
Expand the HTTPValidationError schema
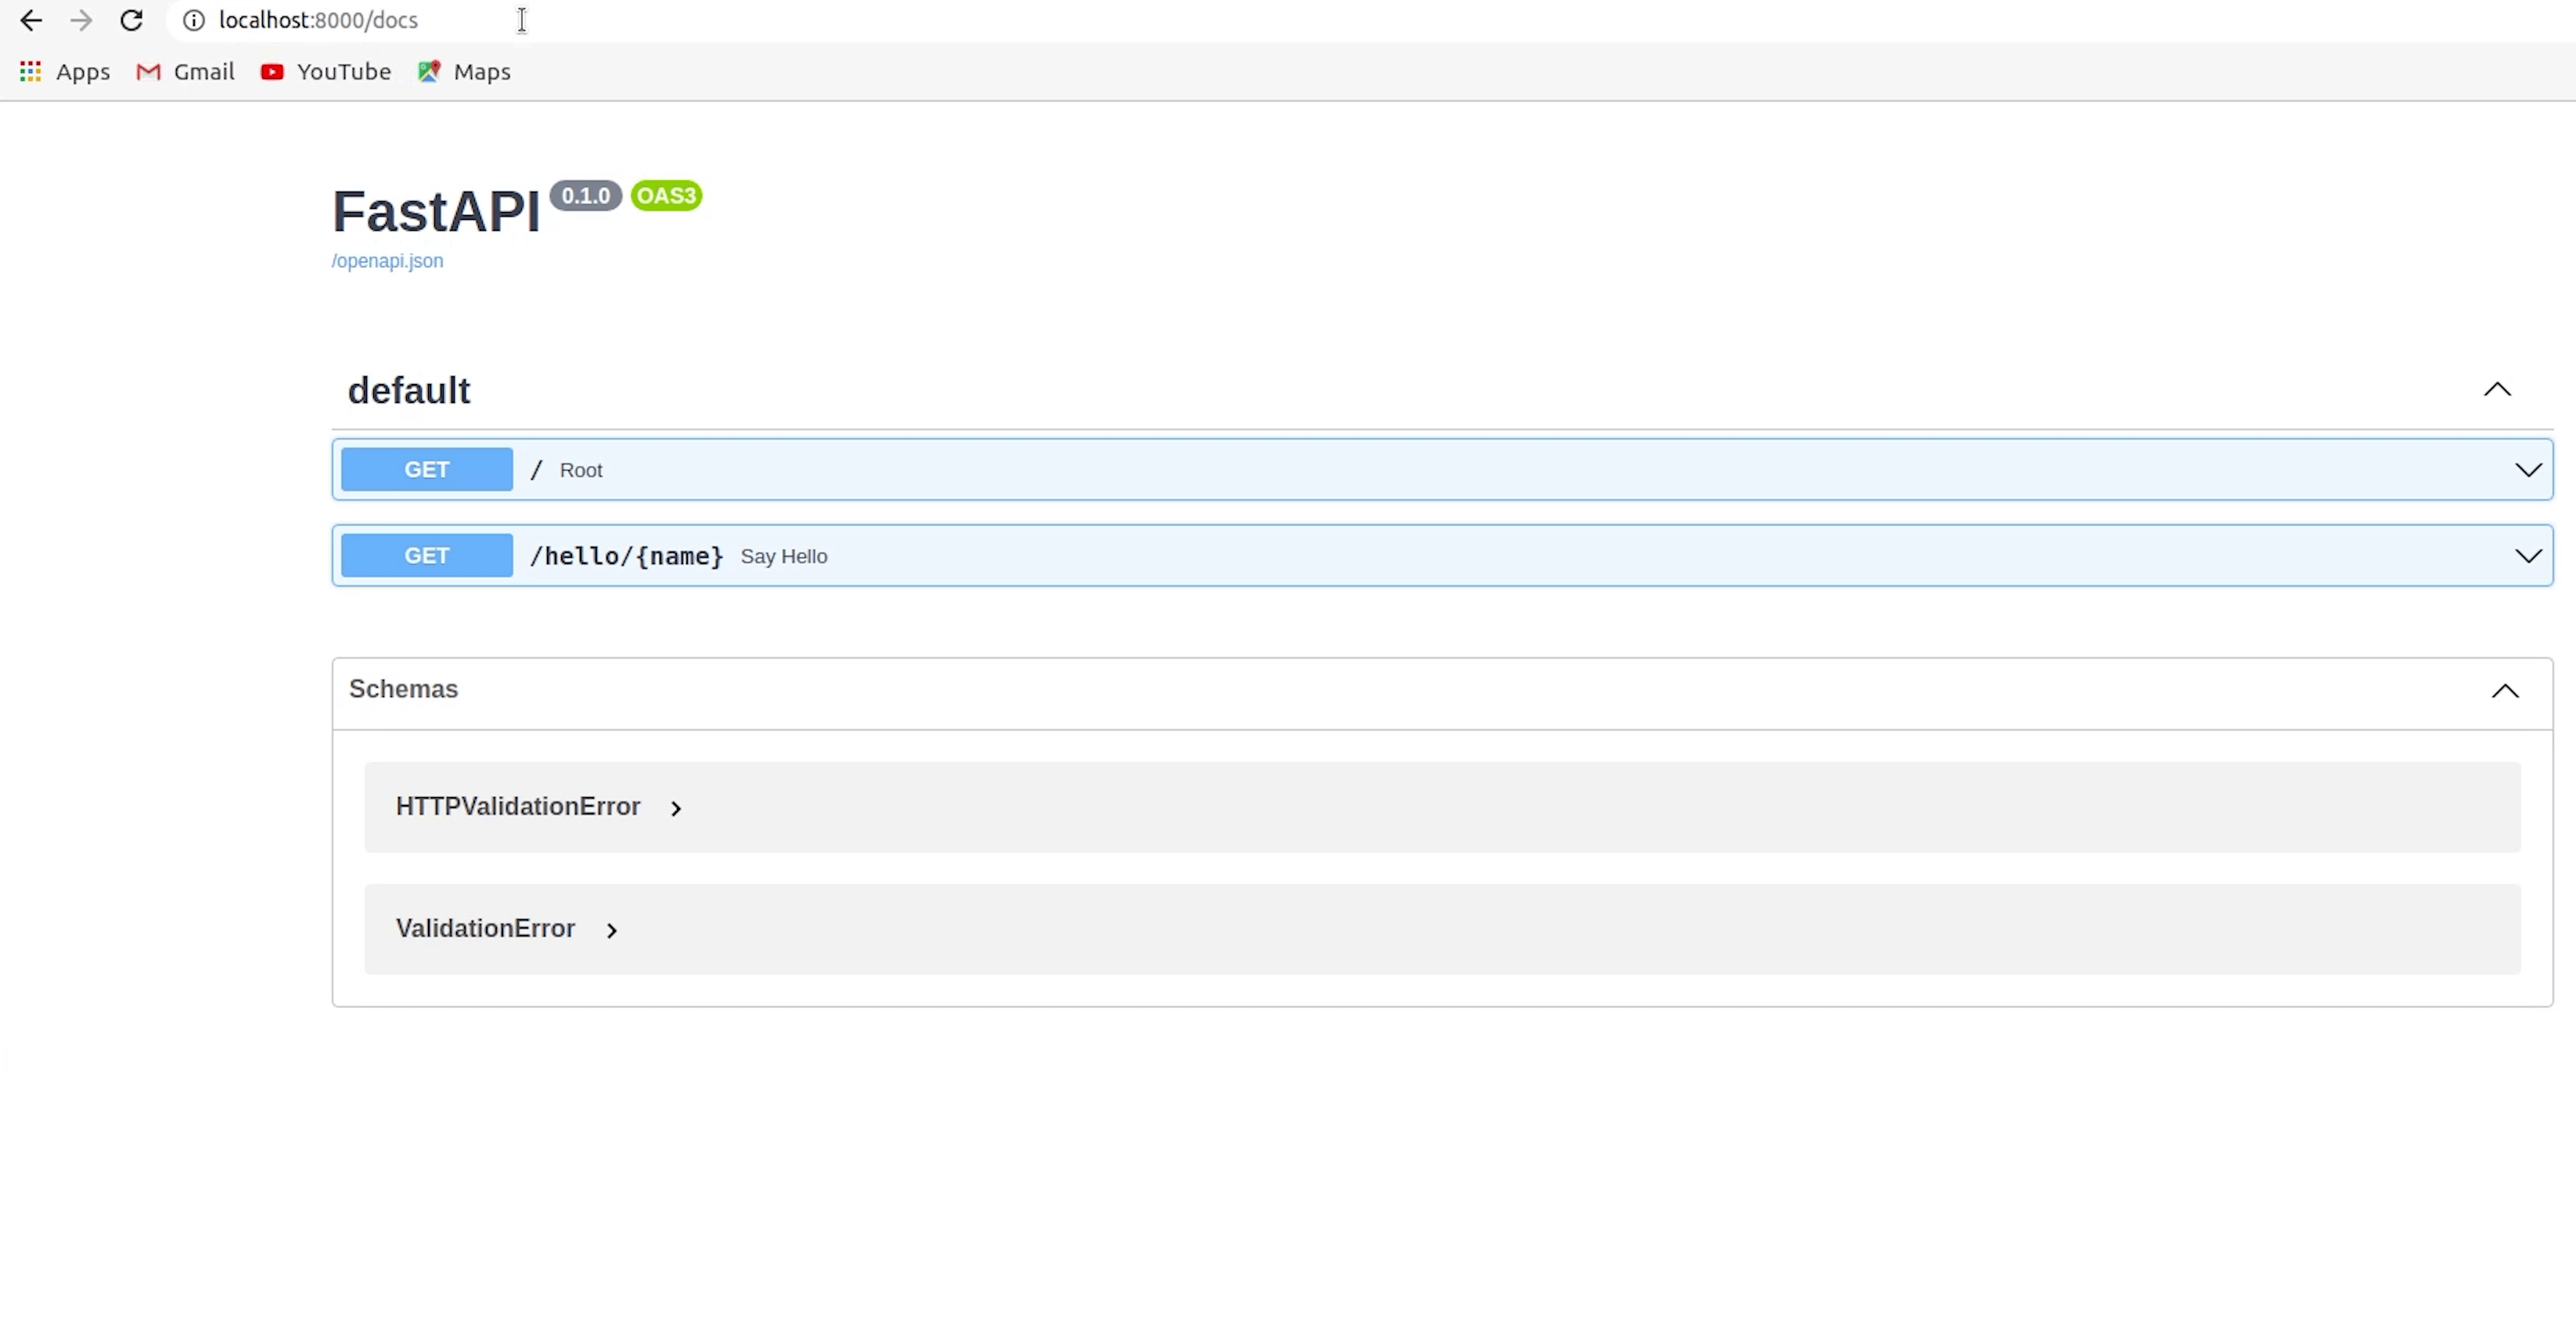(x=675, y=808)
